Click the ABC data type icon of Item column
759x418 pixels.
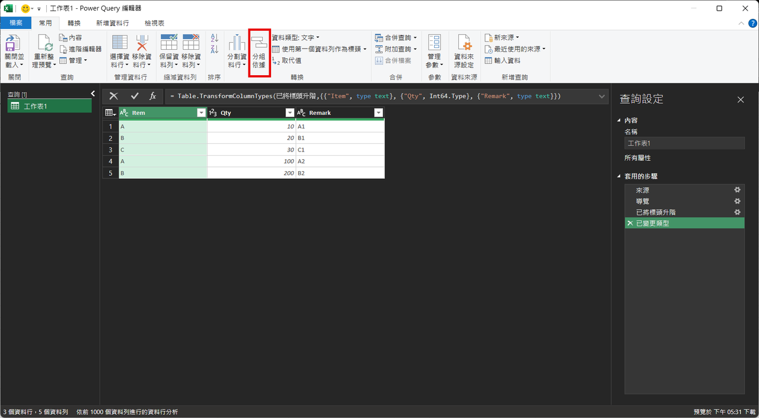124,112
